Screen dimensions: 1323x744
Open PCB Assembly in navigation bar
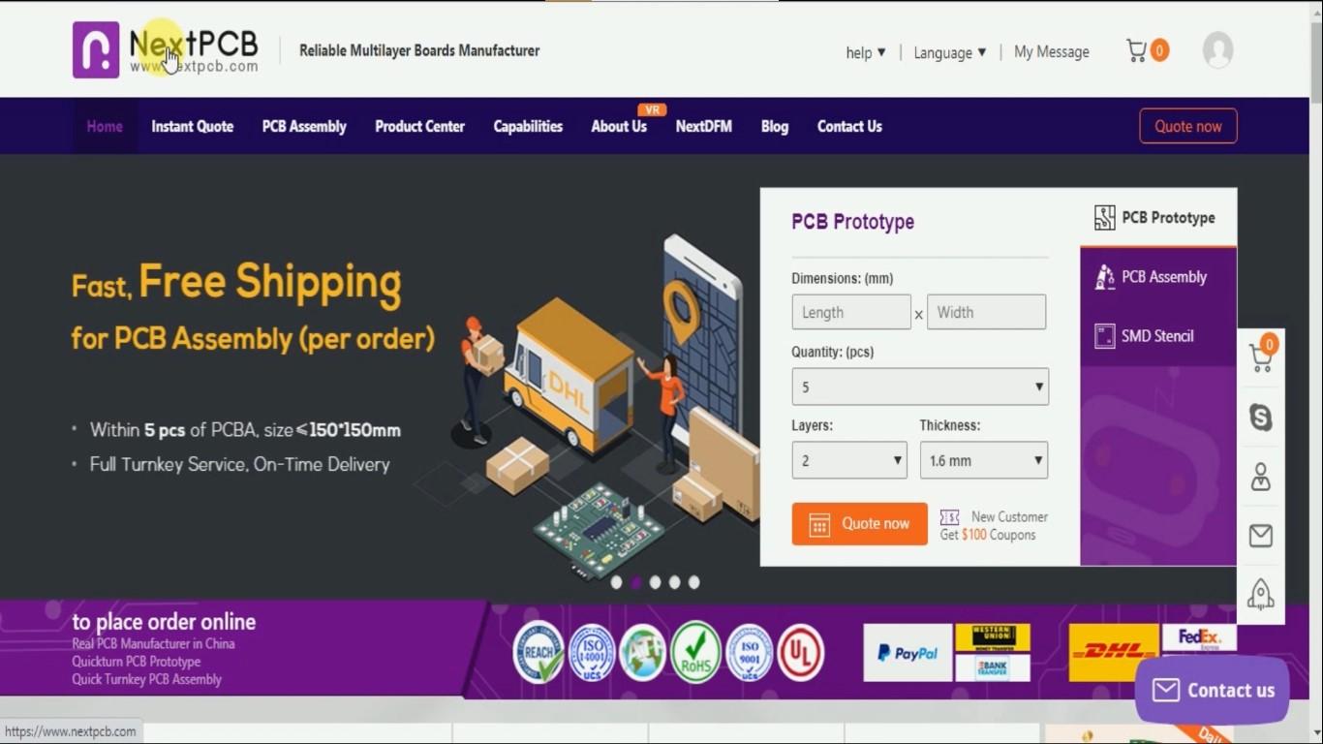[304, 126]
